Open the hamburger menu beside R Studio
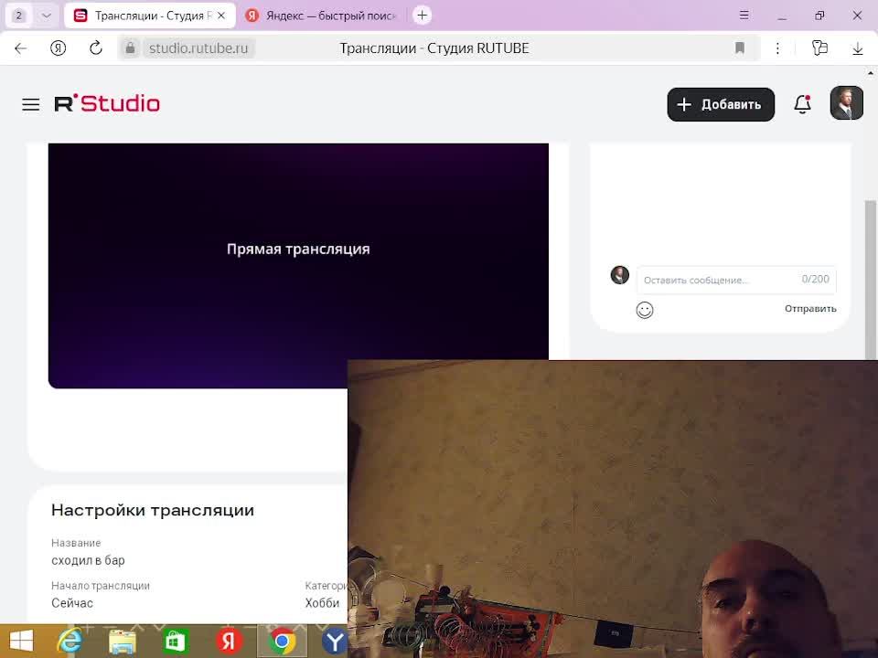The image size is (878, 658). coord(31,104)
